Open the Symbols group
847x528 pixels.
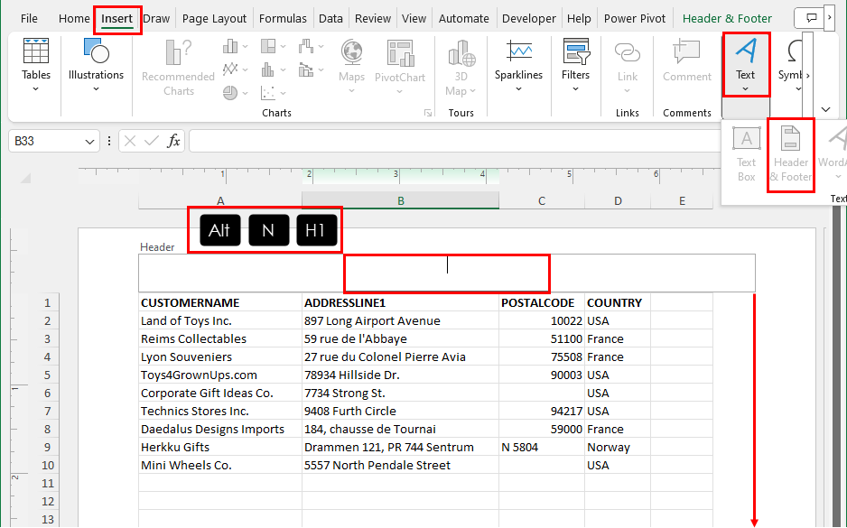click(793, 65)
